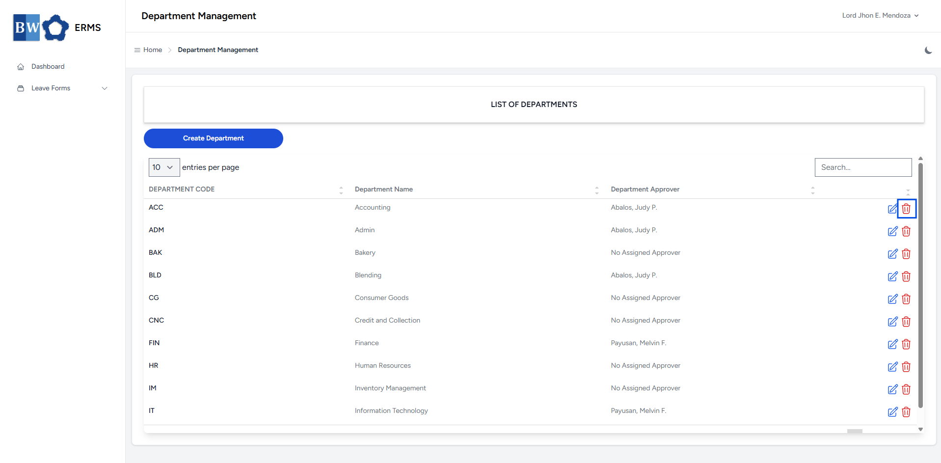Sort by DEPARTMENT CODE column
Image resolution: width=941 pixels, height=463 pixels.
click(246, 190)
